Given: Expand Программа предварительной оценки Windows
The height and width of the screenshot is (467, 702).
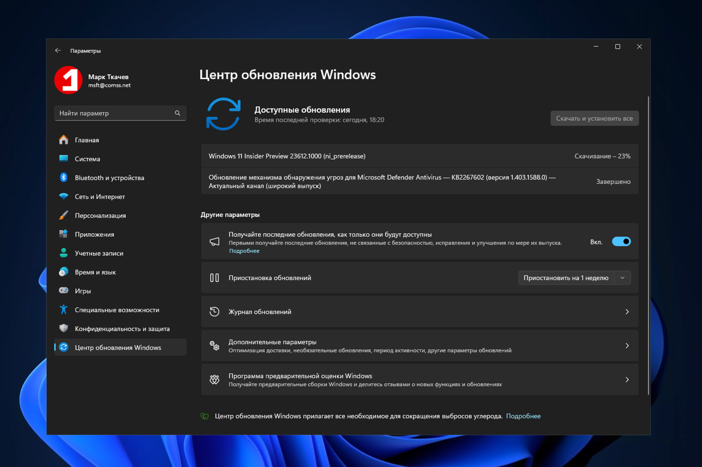Looking at the screenshot, I should 628,380.
